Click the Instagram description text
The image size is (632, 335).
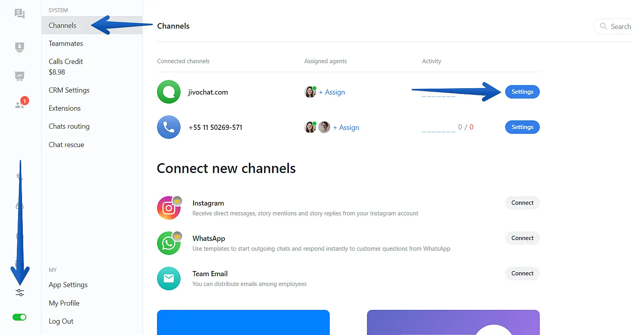click(305, 213)
